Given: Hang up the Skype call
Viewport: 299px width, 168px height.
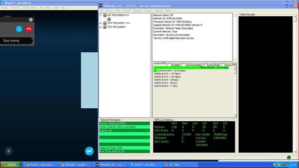Looking at the screenshot, I should 29,29.
